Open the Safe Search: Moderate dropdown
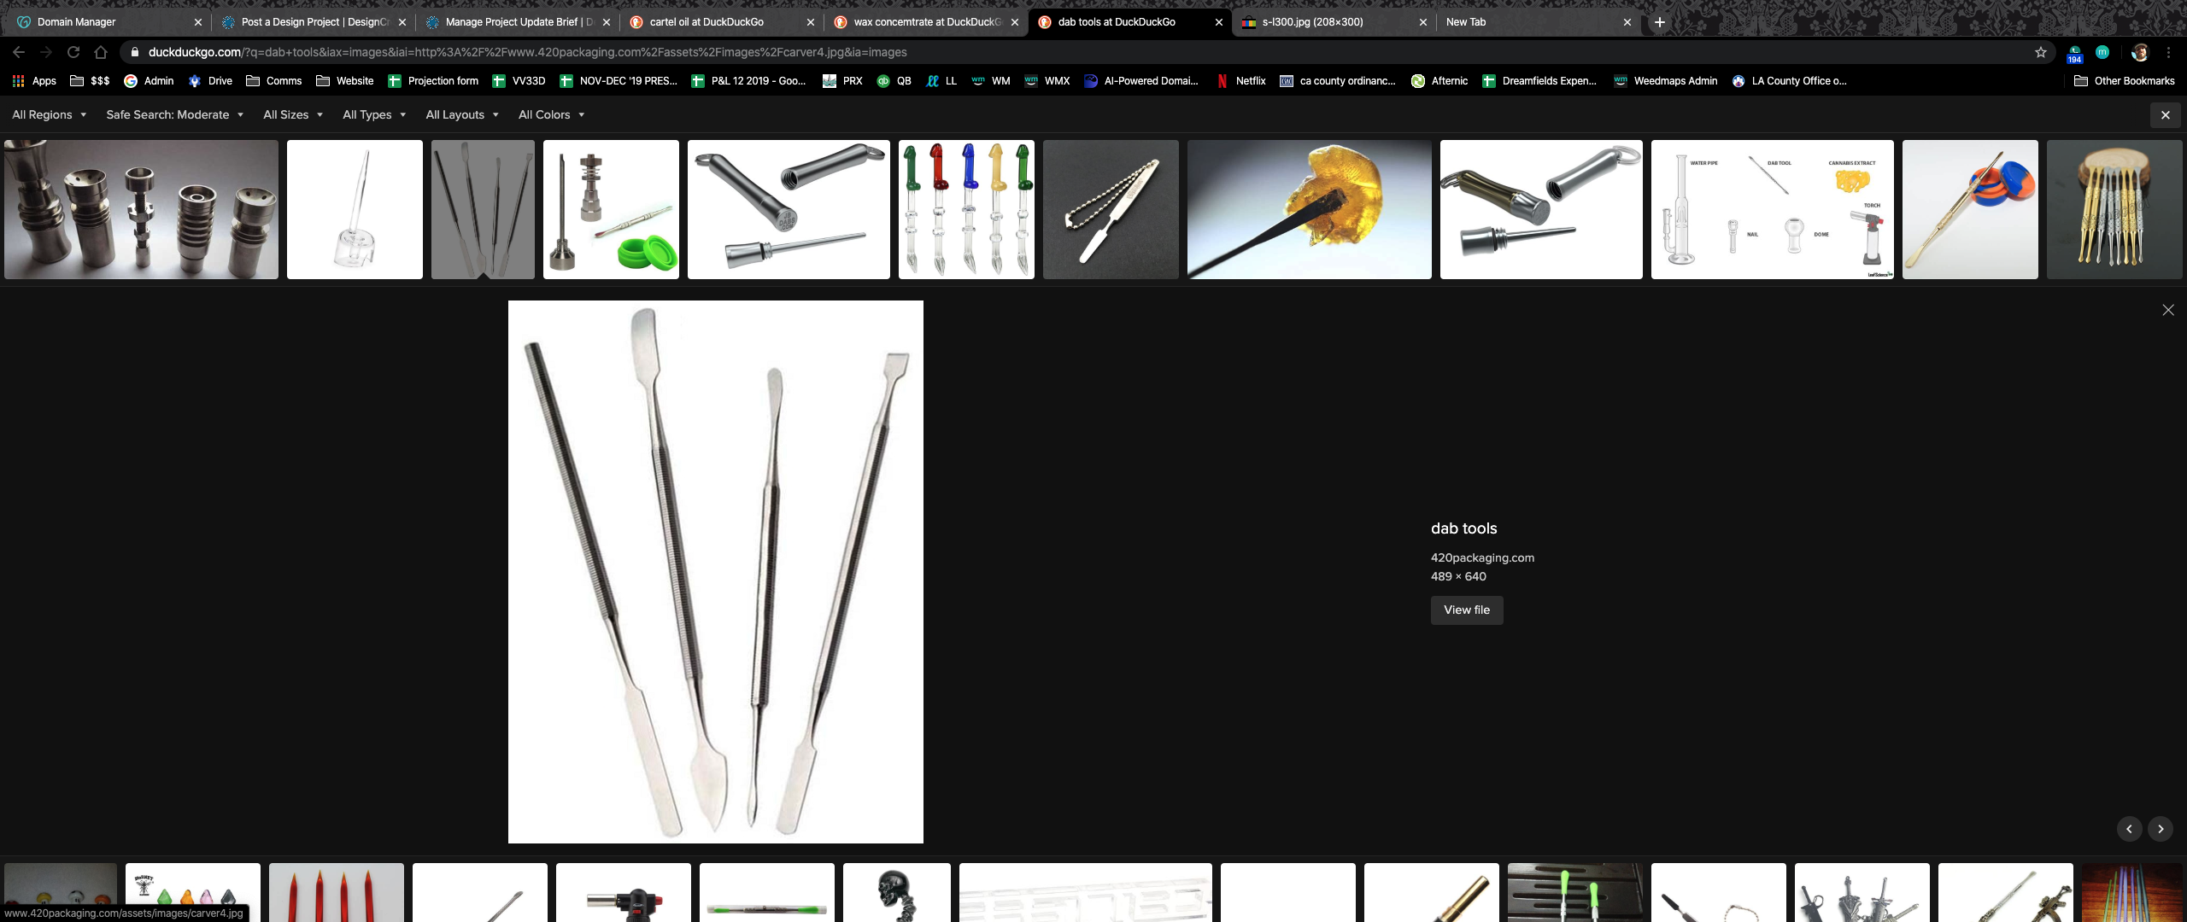 coord(174,114)
